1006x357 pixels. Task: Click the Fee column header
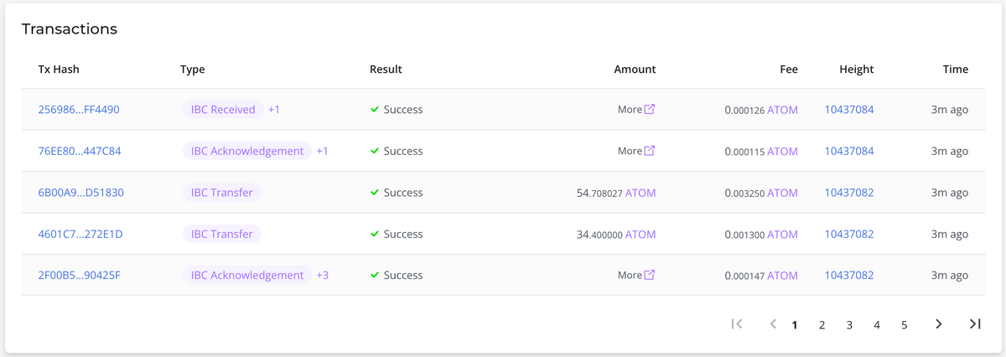[x=789, y=69]
